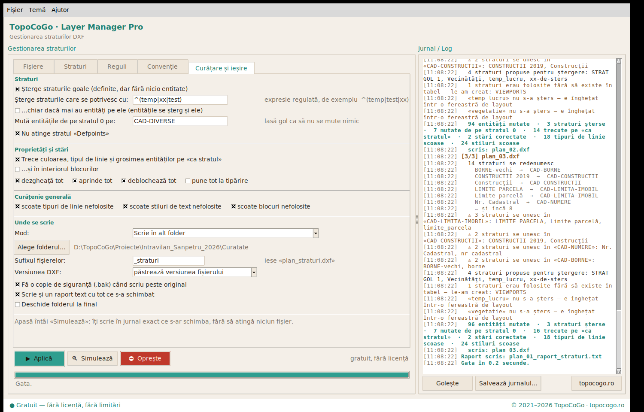
Task: Click the 'topocogo.ro' footer copyright link
Action: point(607,405)
